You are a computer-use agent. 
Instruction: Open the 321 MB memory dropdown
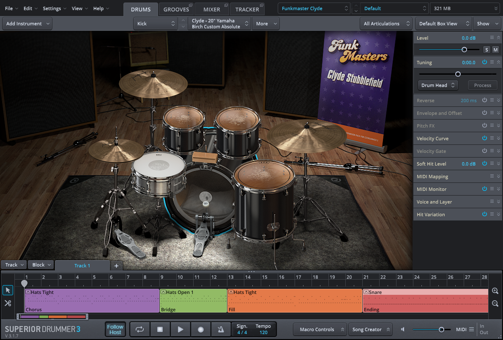pyautogui.click(x=465, y=8)
